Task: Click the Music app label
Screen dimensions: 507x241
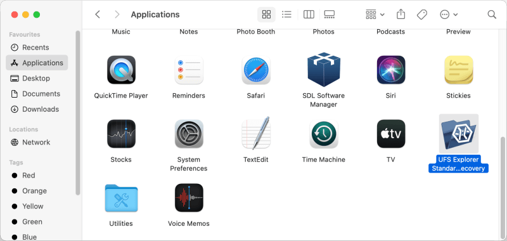Action: pyautogui.click(x=121, y=32)
